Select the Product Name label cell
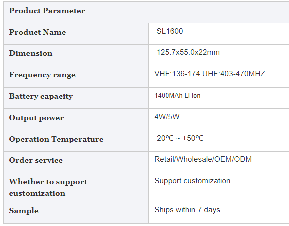This screenshot has width=289, height=226. click(76, 34)
